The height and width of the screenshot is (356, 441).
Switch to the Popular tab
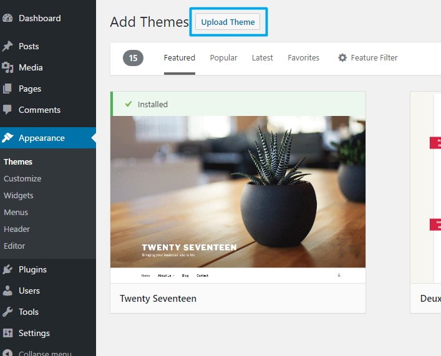pos(223,58)
